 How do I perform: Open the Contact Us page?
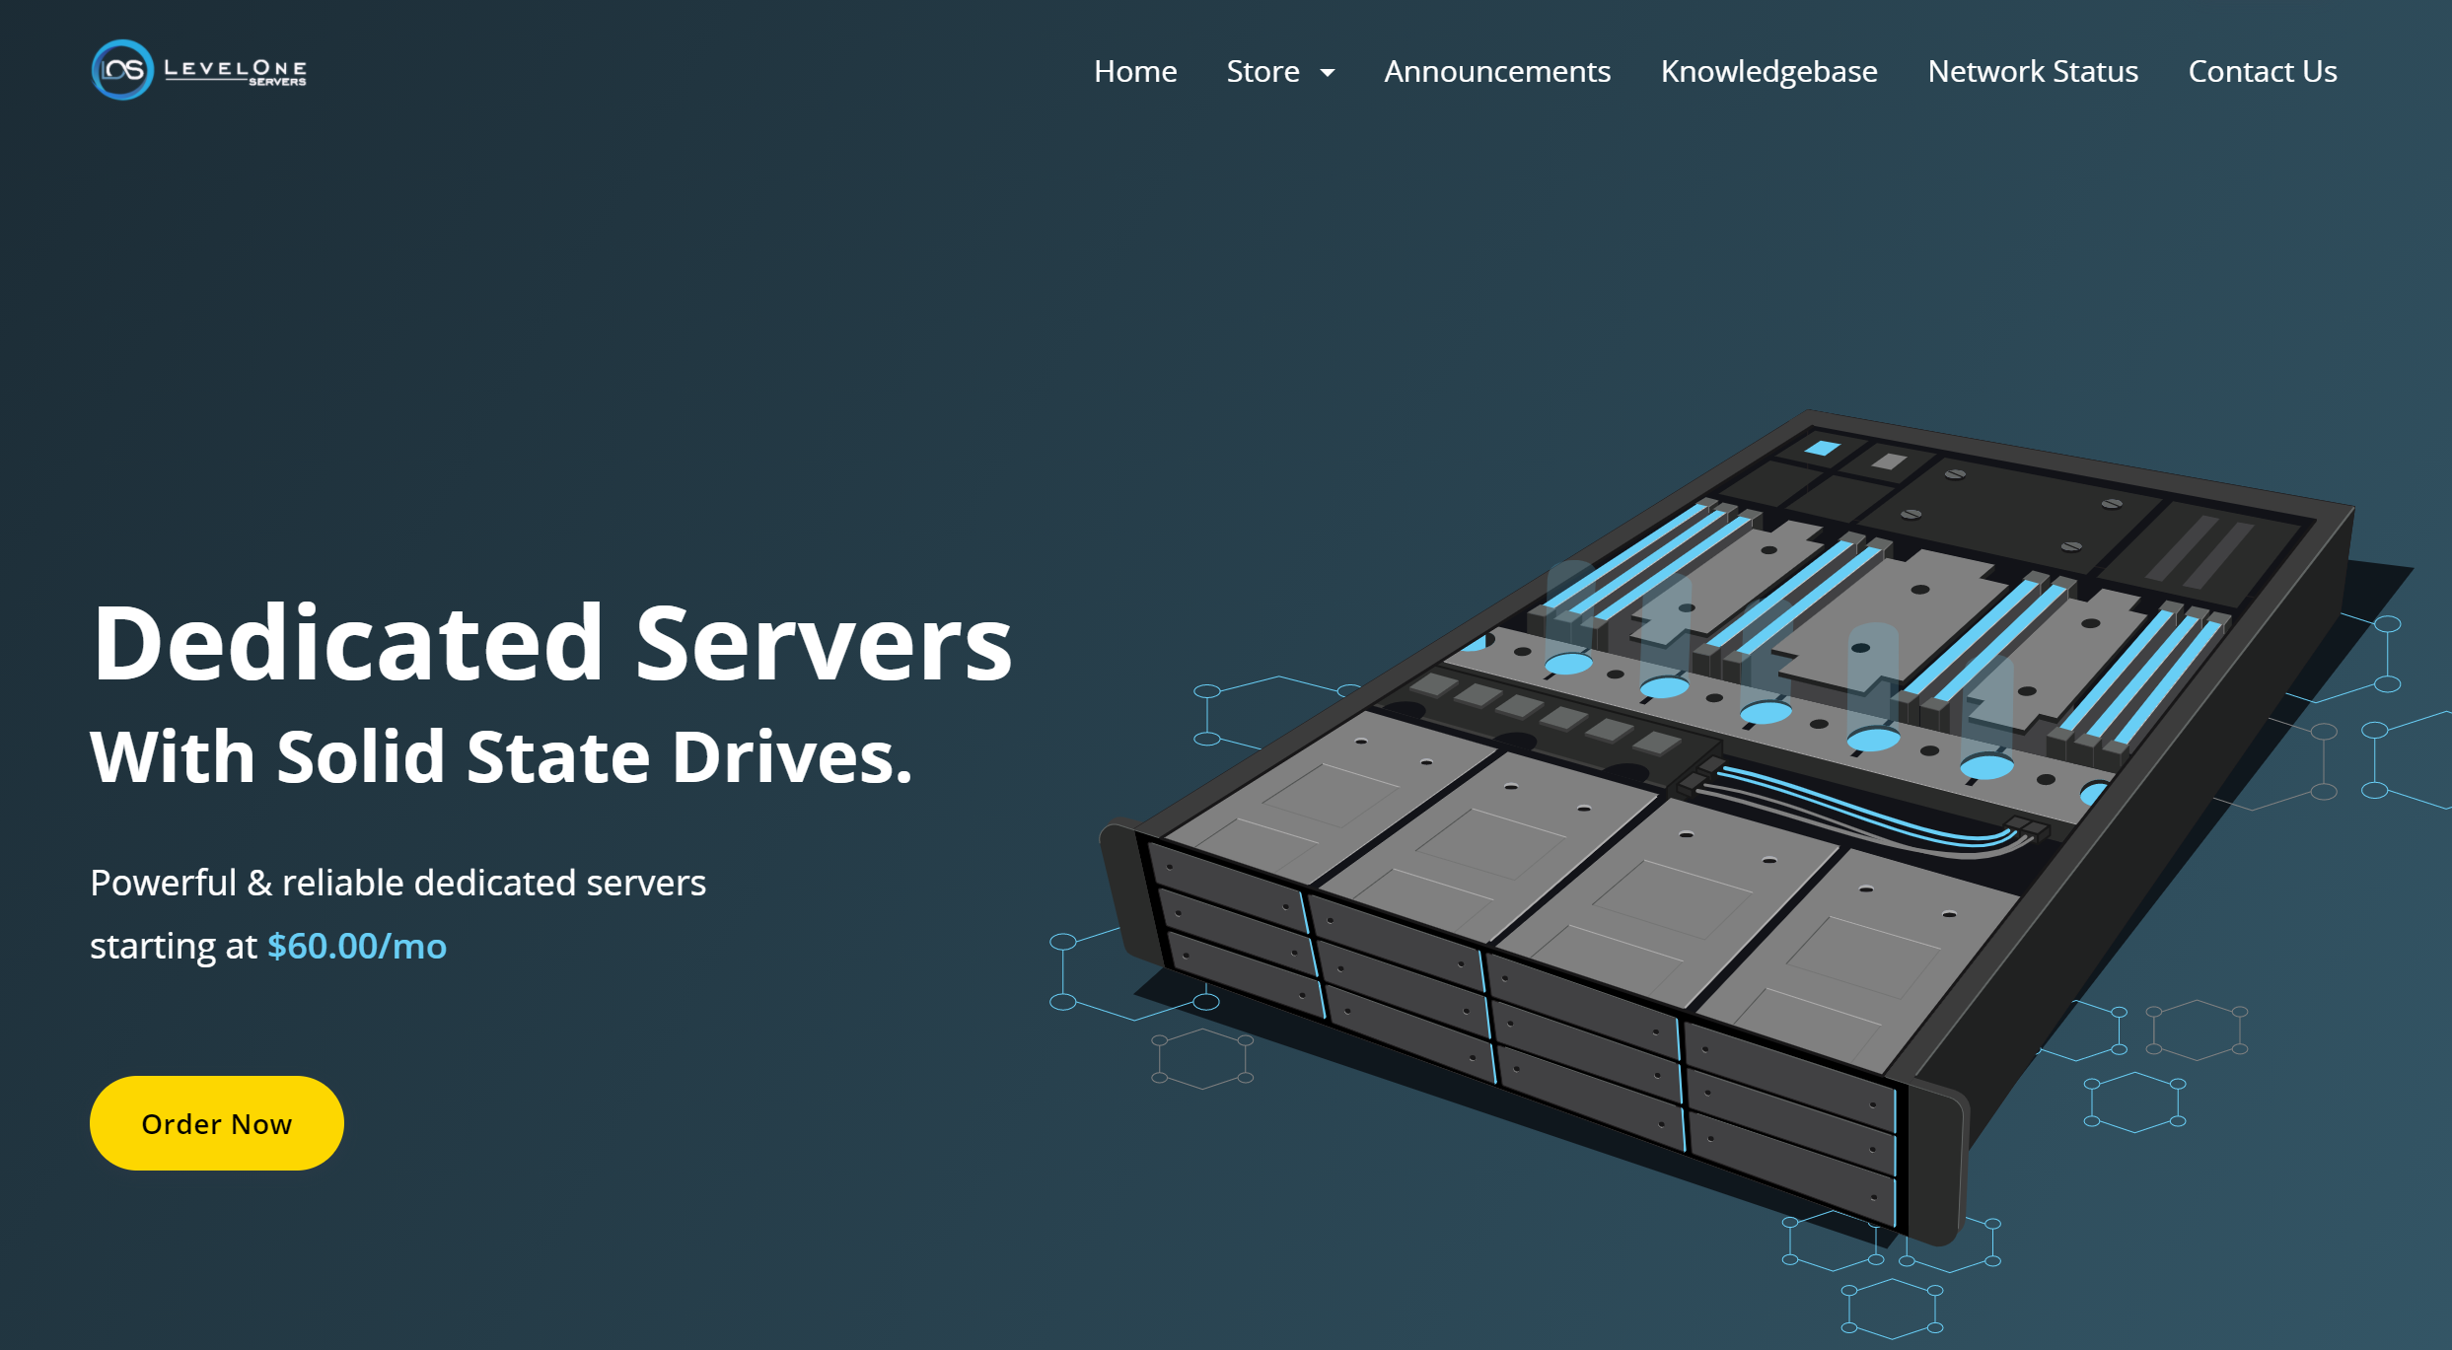coord(2262,71)
